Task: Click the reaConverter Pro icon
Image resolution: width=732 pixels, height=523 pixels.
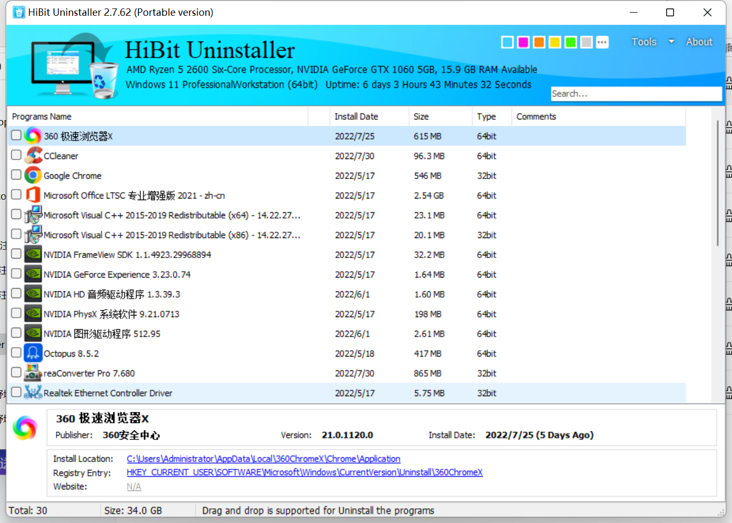Action: (x=33, y=373)
